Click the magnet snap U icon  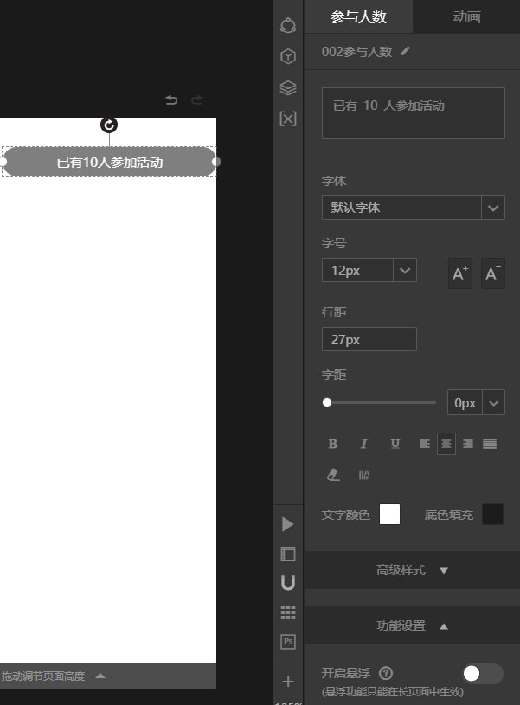(x=288, y=583)
